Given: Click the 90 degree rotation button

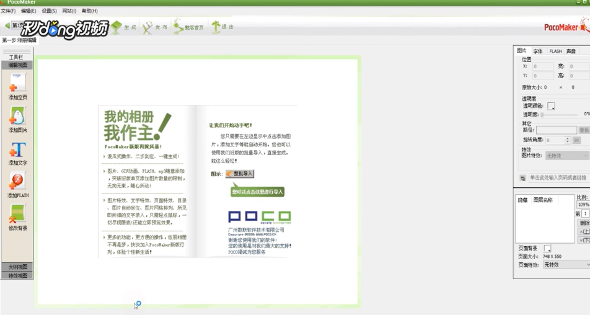Looking at the screenshot, I should [x=576, y=140].
